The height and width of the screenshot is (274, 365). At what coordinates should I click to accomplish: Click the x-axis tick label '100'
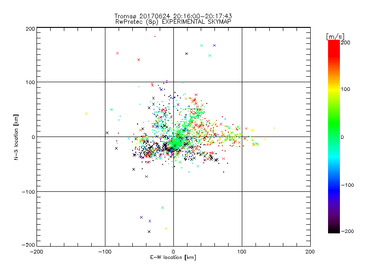click(x=242, y=252)
